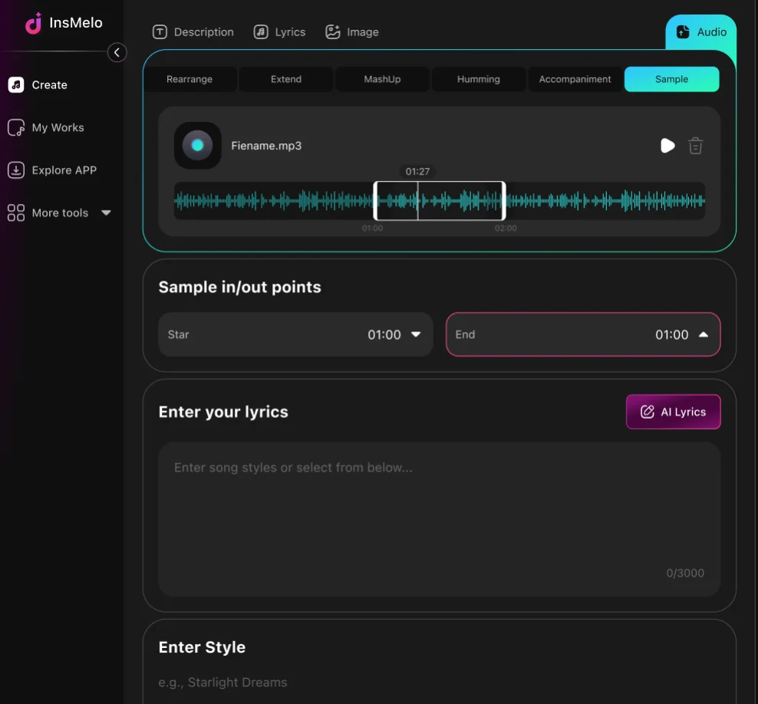758x704 pixels.
Task: Click the 01:00 waveform time label
Action: pyautogui.click(x=372, y=228)
